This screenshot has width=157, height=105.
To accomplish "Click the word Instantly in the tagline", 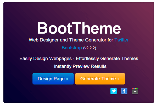I will [x=63, y=66].
